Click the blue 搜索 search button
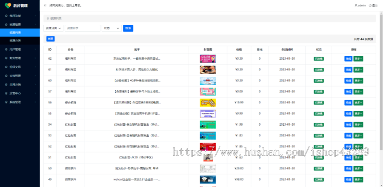 tap(128, 29)
